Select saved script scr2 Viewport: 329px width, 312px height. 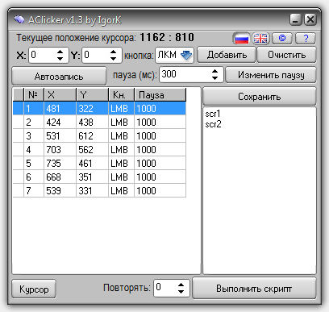pyautogui.click(x=213, y=124)
